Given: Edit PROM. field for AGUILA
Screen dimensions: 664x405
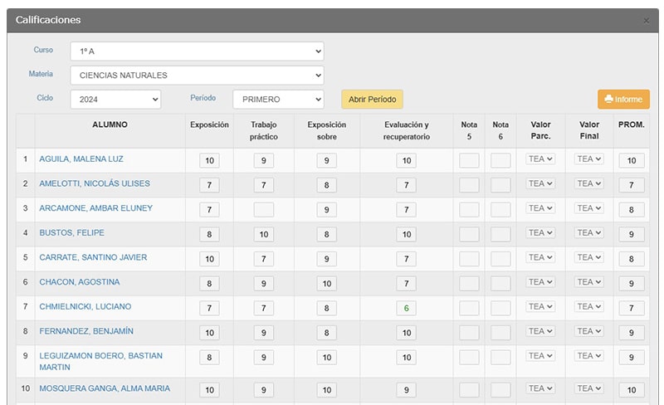Looking at the screenshot, I should (x=632, y=160).
